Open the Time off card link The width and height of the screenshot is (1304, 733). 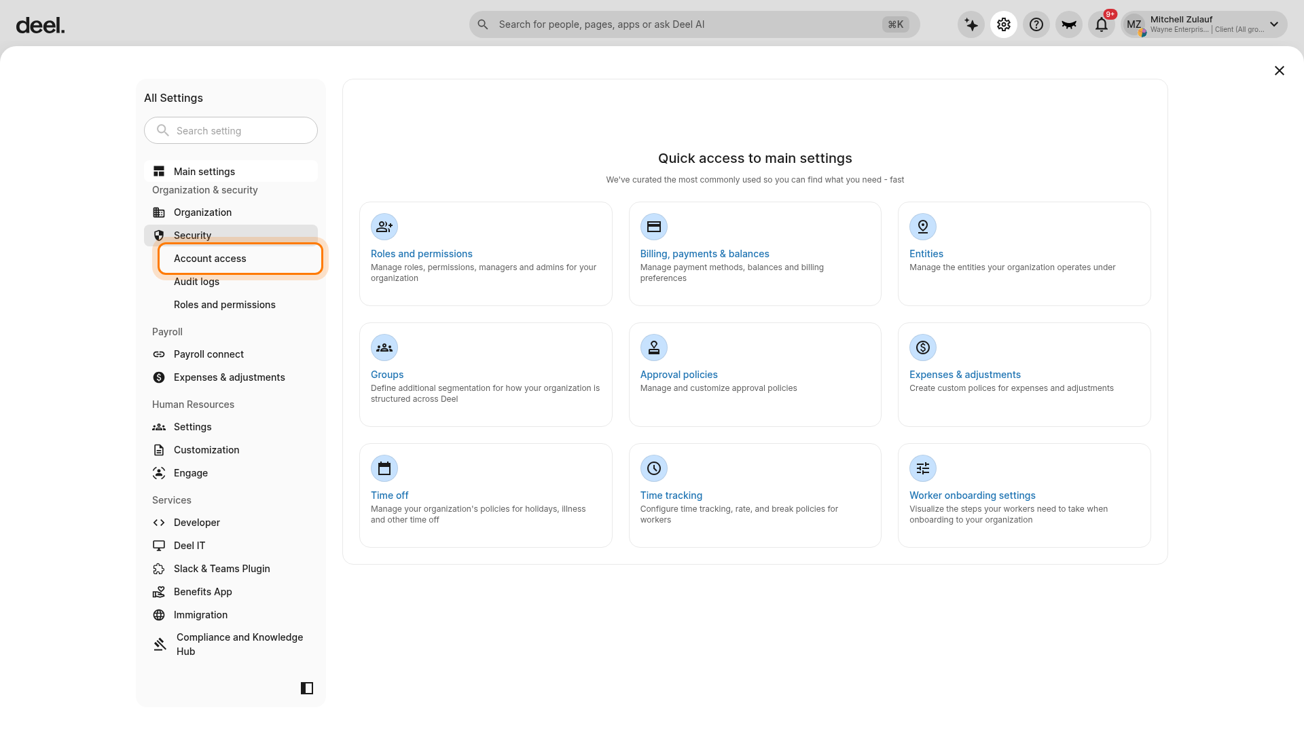[390, 495]
